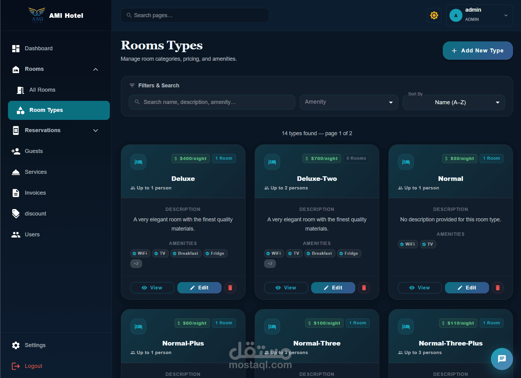
Task: Toggle the light/dark theme sun icon
Action: [x=434, y=15]
